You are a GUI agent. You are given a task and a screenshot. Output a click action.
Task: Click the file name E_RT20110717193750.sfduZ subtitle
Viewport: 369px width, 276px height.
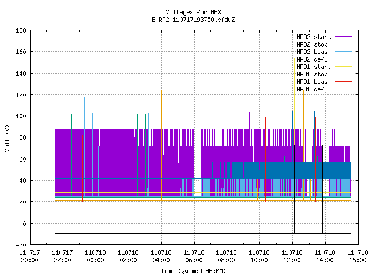point(194,20)
